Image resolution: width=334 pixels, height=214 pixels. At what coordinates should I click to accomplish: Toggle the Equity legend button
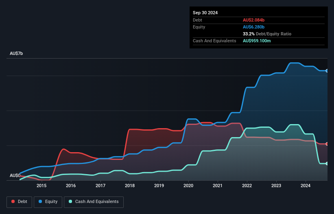[x=48, y=202]
